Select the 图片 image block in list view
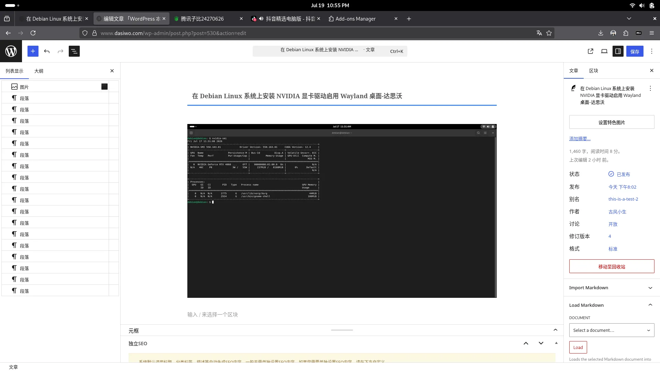The image size is (660, 371). point(55,87)
